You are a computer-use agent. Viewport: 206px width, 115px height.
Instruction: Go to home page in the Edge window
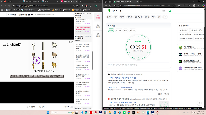click(115, 6)
